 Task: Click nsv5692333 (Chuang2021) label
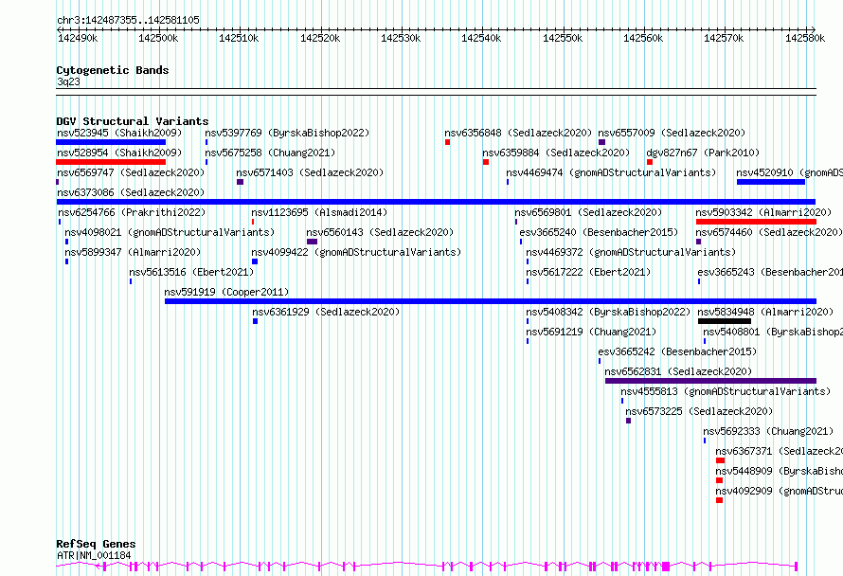(x=768, y=431)
